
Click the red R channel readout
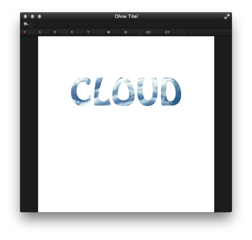coord(29,32)
